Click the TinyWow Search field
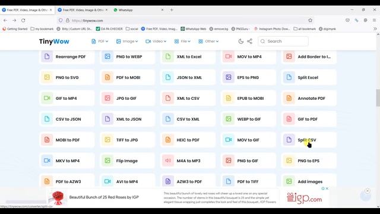Screen dimensions: 380x214 283,41
